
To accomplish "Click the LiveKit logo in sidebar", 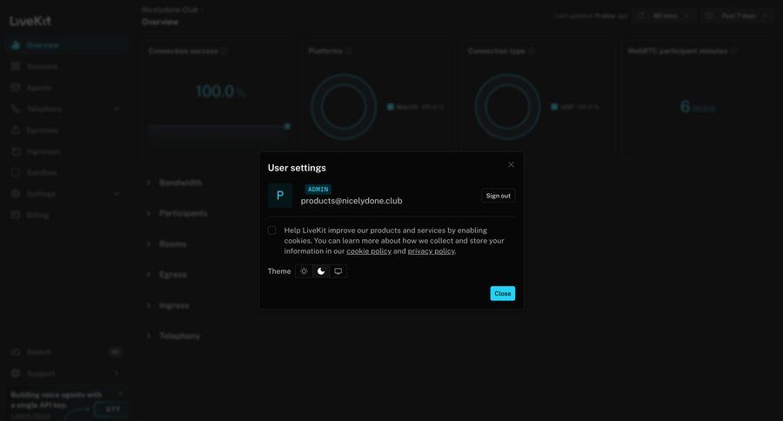I will click(30, 21).
